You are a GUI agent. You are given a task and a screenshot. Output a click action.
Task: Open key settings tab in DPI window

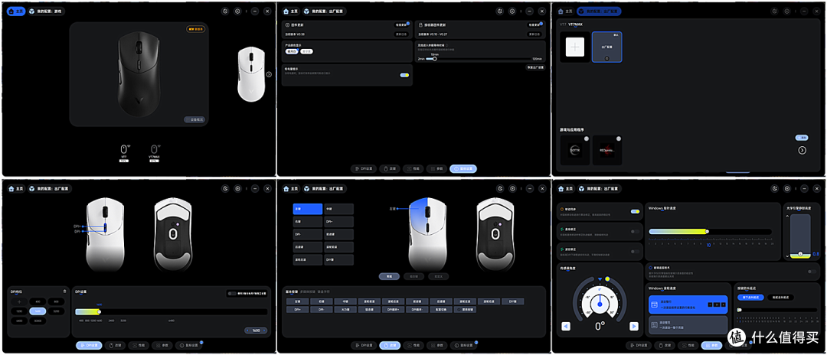(116, 346)
